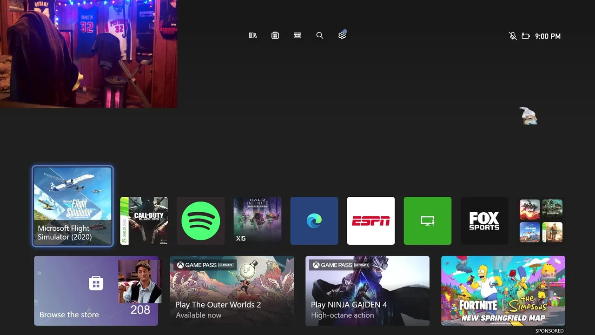Screen dimensions: 595x335
Task: Launch Call of Duty Black Ops tile
Action: click(144, 221)
